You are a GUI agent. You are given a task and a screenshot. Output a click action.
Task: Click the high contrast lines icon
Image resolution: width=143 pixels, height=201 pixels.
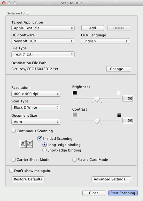coord(119,114)
